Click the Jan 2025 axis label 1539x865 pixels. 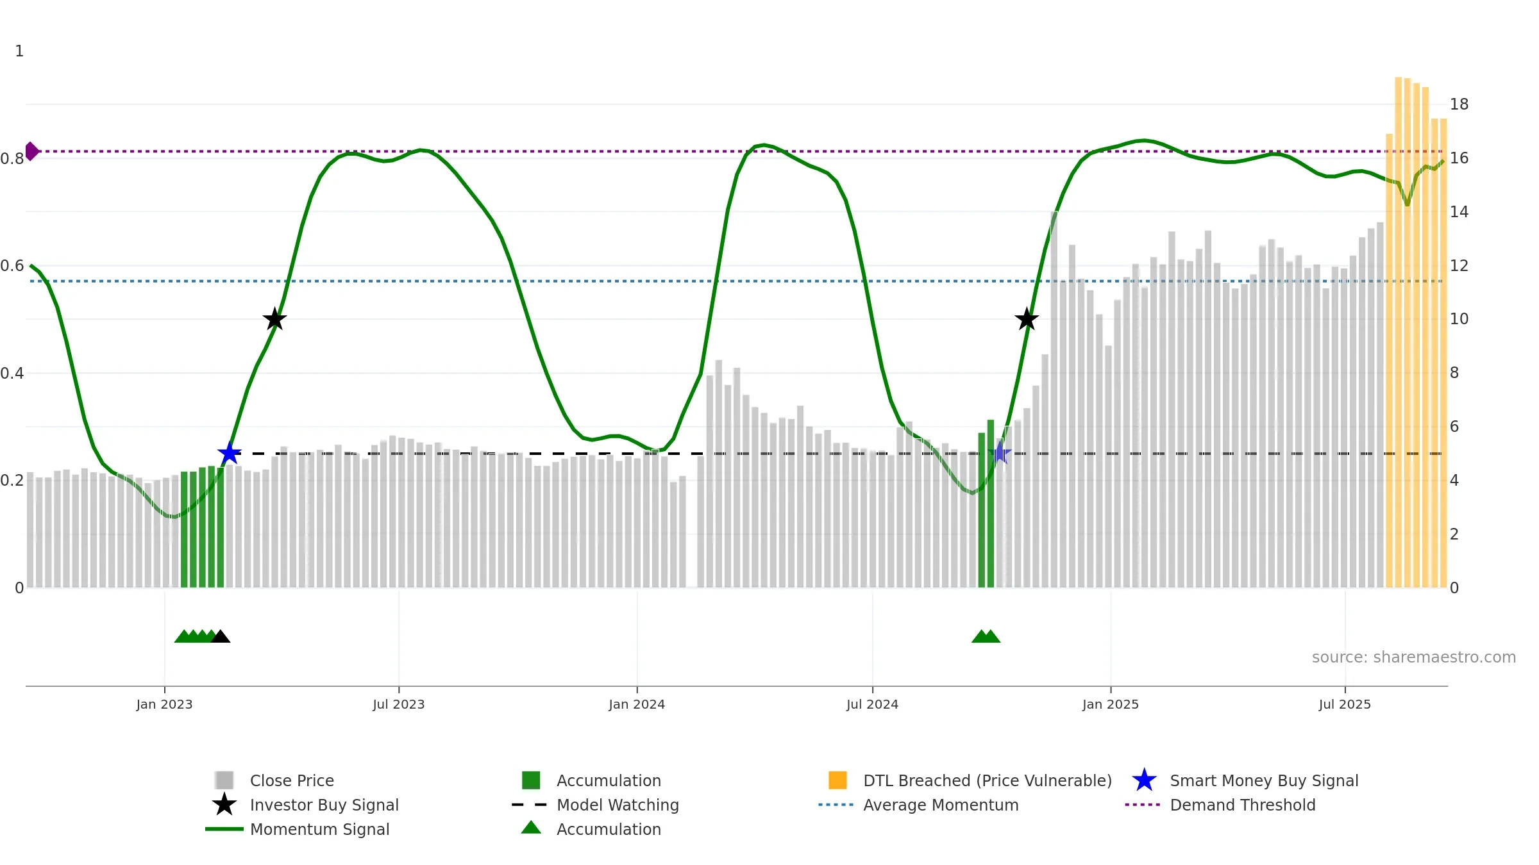(x=1111, y=704)
